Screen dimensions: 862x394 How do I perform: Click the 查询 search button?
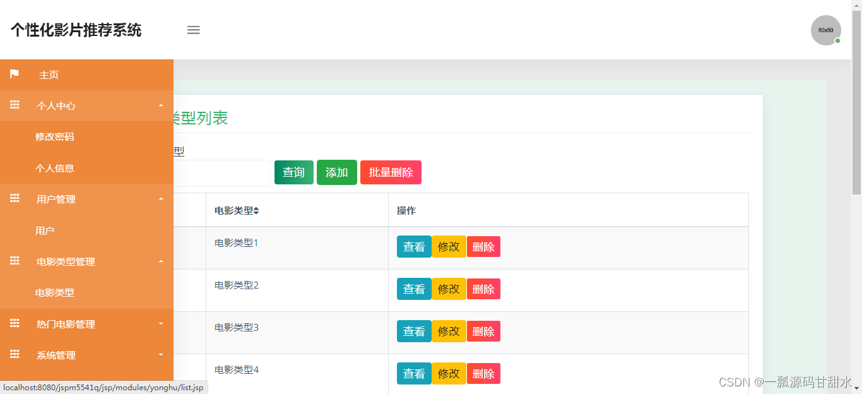coord(294,172)
